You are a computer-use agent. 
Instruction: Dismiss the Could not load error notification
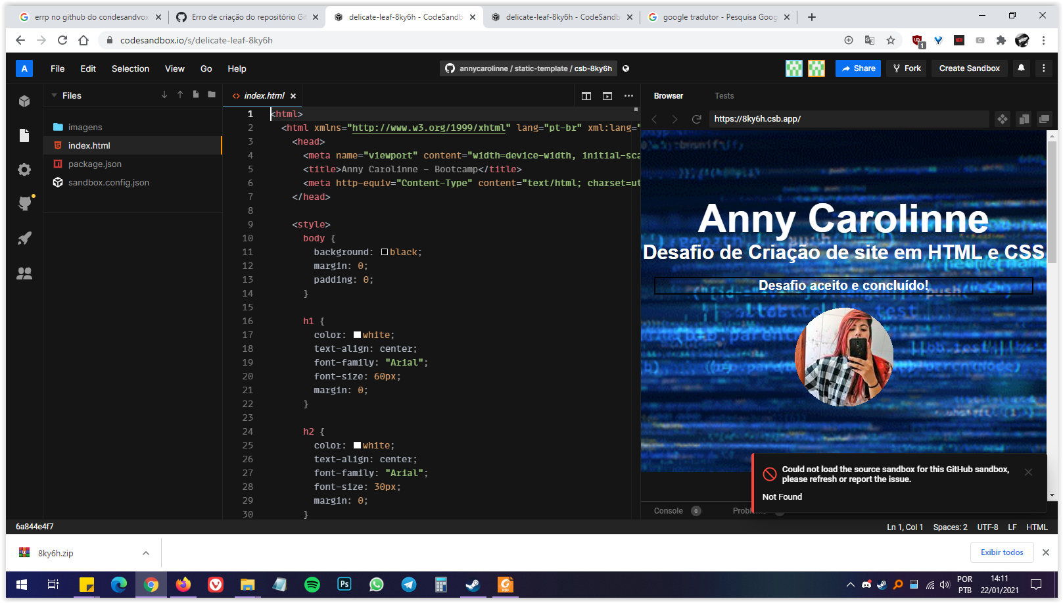(1028, 472)
